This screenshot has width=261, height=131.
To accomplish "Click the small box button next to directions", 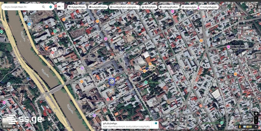I will coord(59,6).
